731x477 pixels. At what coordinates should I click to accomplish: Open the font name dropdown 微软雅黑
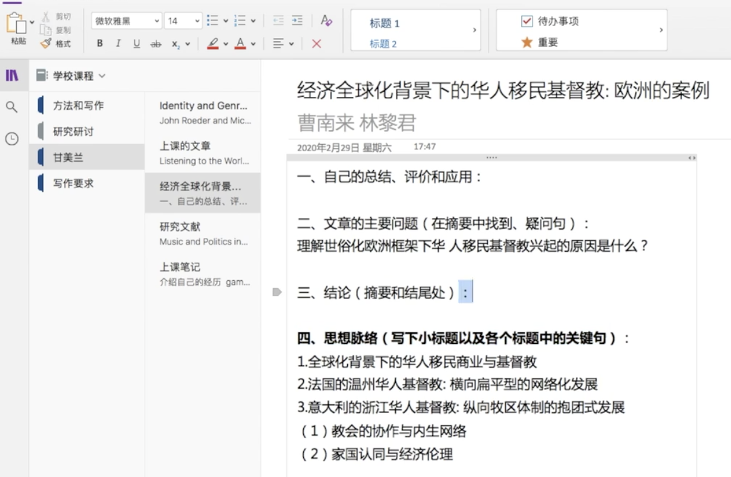click(x=127, y=21)
